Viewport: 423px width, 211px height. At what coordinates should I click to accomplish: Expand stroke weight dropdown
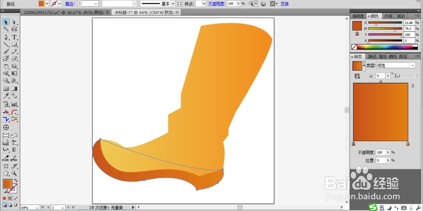point(96,4)
